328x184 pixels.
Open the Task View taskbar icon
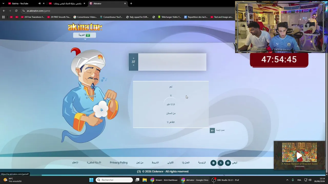pyautogui.click(x=137, y=180)
